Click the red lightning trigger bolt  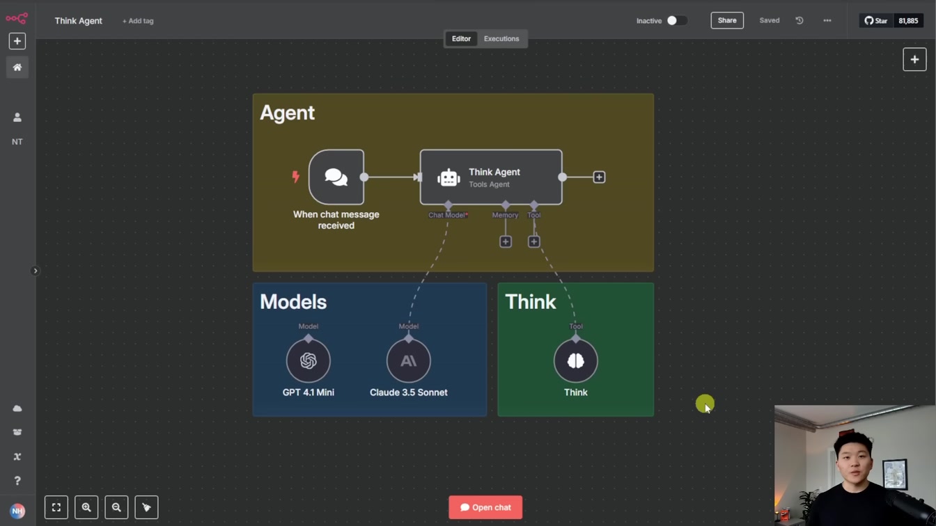pyautogui.click(x=295, y=177)
